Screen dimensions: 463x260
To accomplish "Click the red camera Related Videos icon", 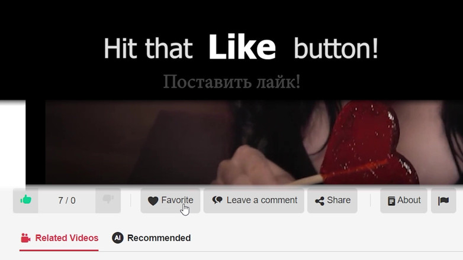I will pos(25,238).
